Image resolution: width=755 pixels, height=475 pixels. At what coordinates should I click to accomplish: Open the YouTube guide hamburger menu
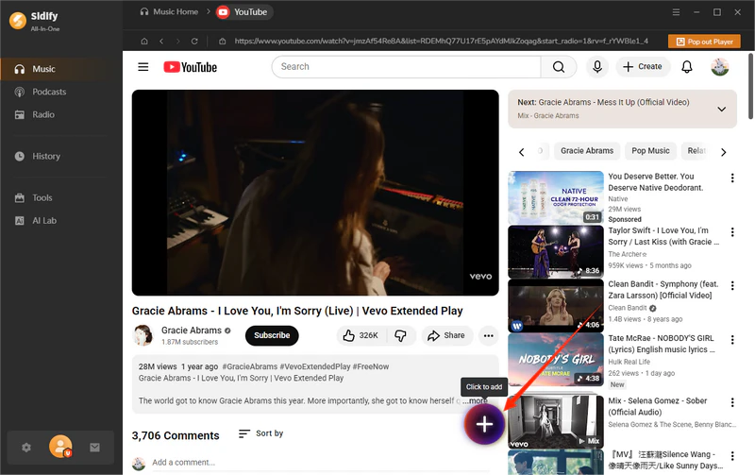click(143, 67)
